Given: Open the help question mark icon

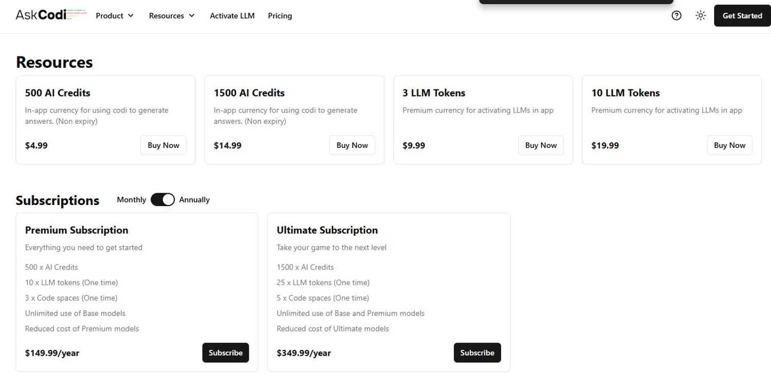Looking at the screenshot, I should coord(676,15).
